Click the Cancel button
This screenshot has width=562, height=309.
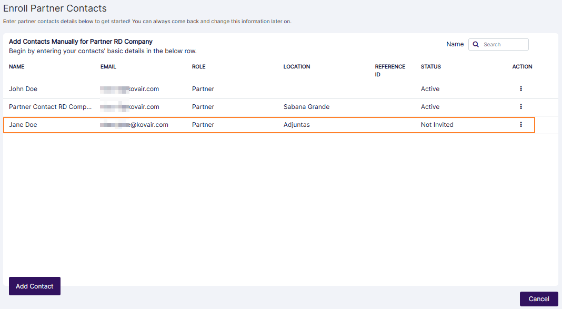[x=538, y=298]
